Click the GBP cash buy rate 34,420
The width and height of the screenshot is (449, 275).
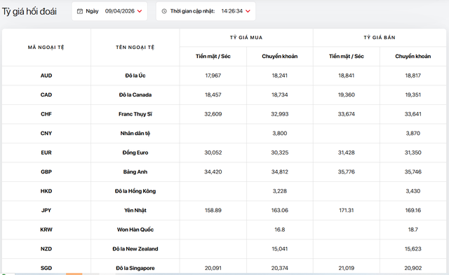[213, 171]
